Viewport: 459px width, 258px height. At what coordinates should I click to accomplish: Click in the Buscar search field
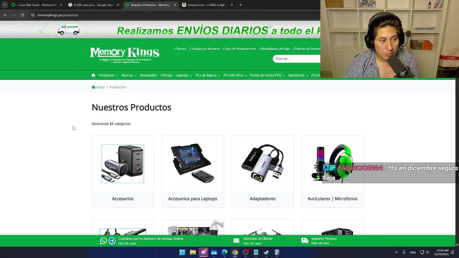pos(296,58)
